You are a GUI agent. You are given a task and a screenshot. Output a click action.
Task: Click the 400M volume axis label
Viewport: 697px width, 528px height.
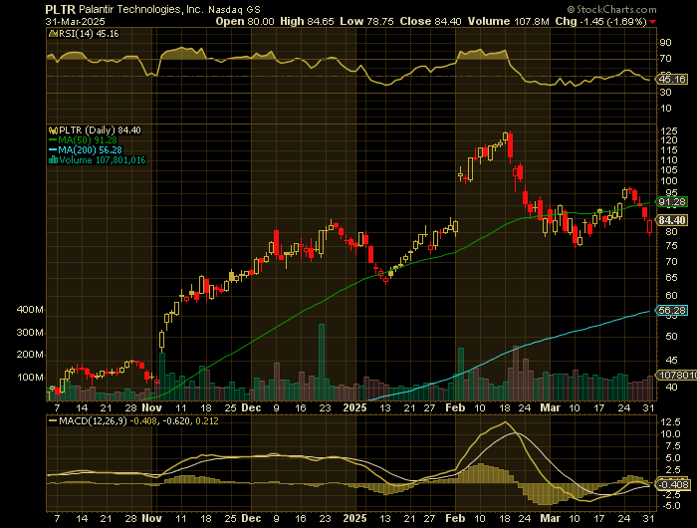click(30, 310)
